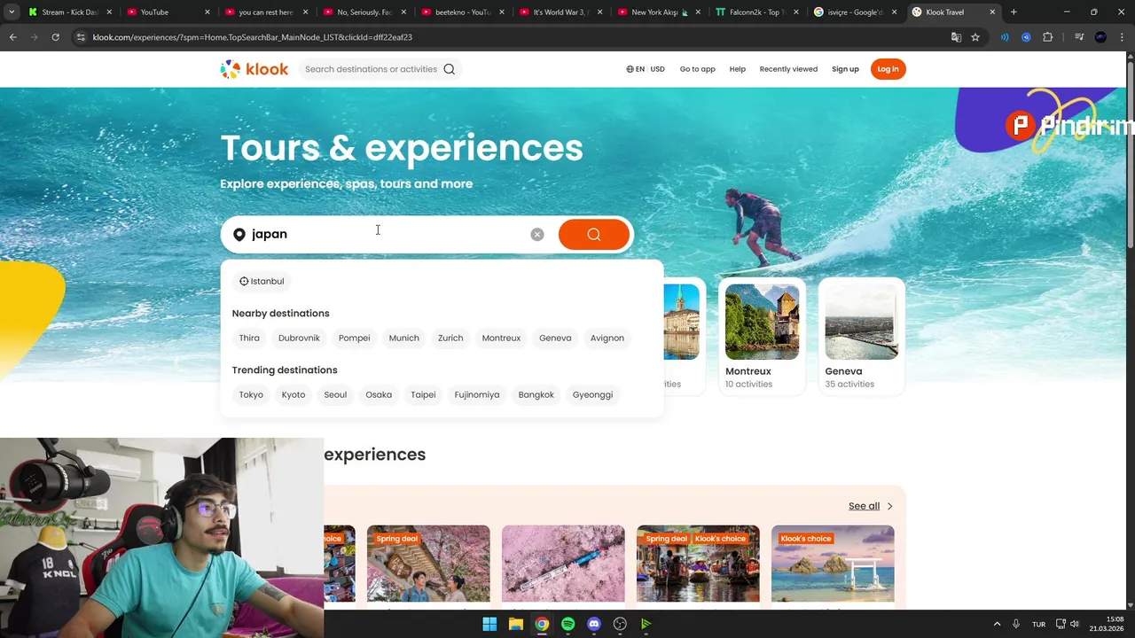Close the Klook Travel tab
This screenshot has height=638, width=1135.
[x=992, y=12]
